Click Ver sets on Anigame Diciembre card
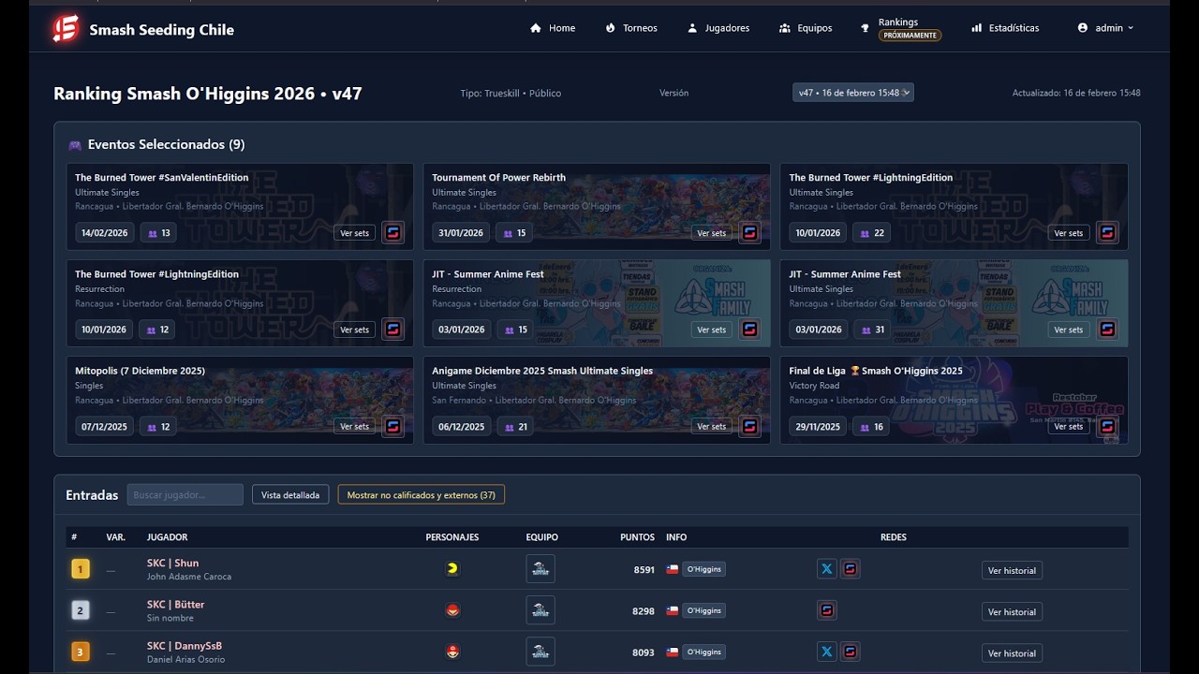The image size is (1199, 674). coord(712,426)
